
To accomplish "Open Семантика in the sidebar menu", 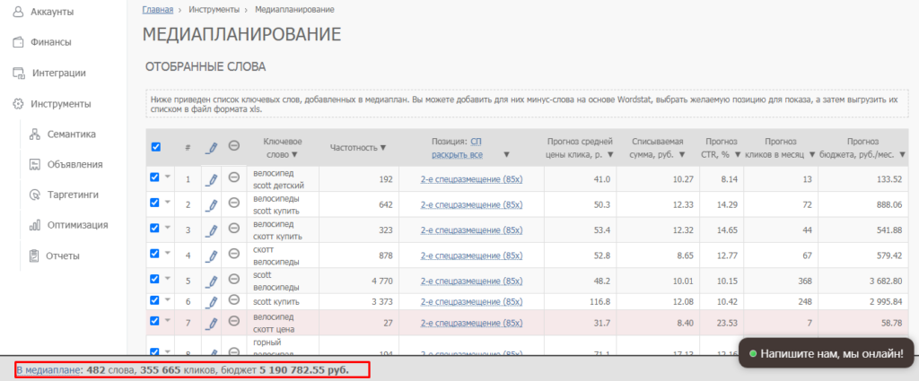I will (x=72, y=134).
